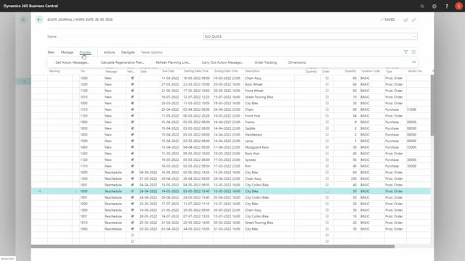The image size is (465, 261).
Task: Uncheck Accept Action Message on highlighted City Bike row
Action: tap(132, 191)
